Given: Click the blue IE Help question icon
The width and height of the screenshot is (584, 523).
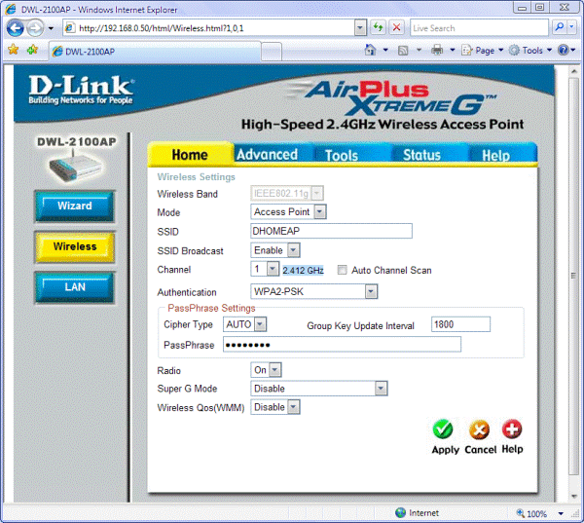Looking at the screenshot, I should (x=564, y=50).
